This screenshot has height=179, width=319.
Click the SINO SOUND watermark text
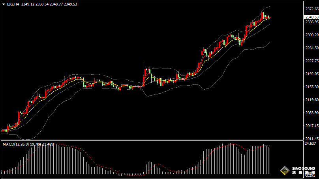[304, 169]
